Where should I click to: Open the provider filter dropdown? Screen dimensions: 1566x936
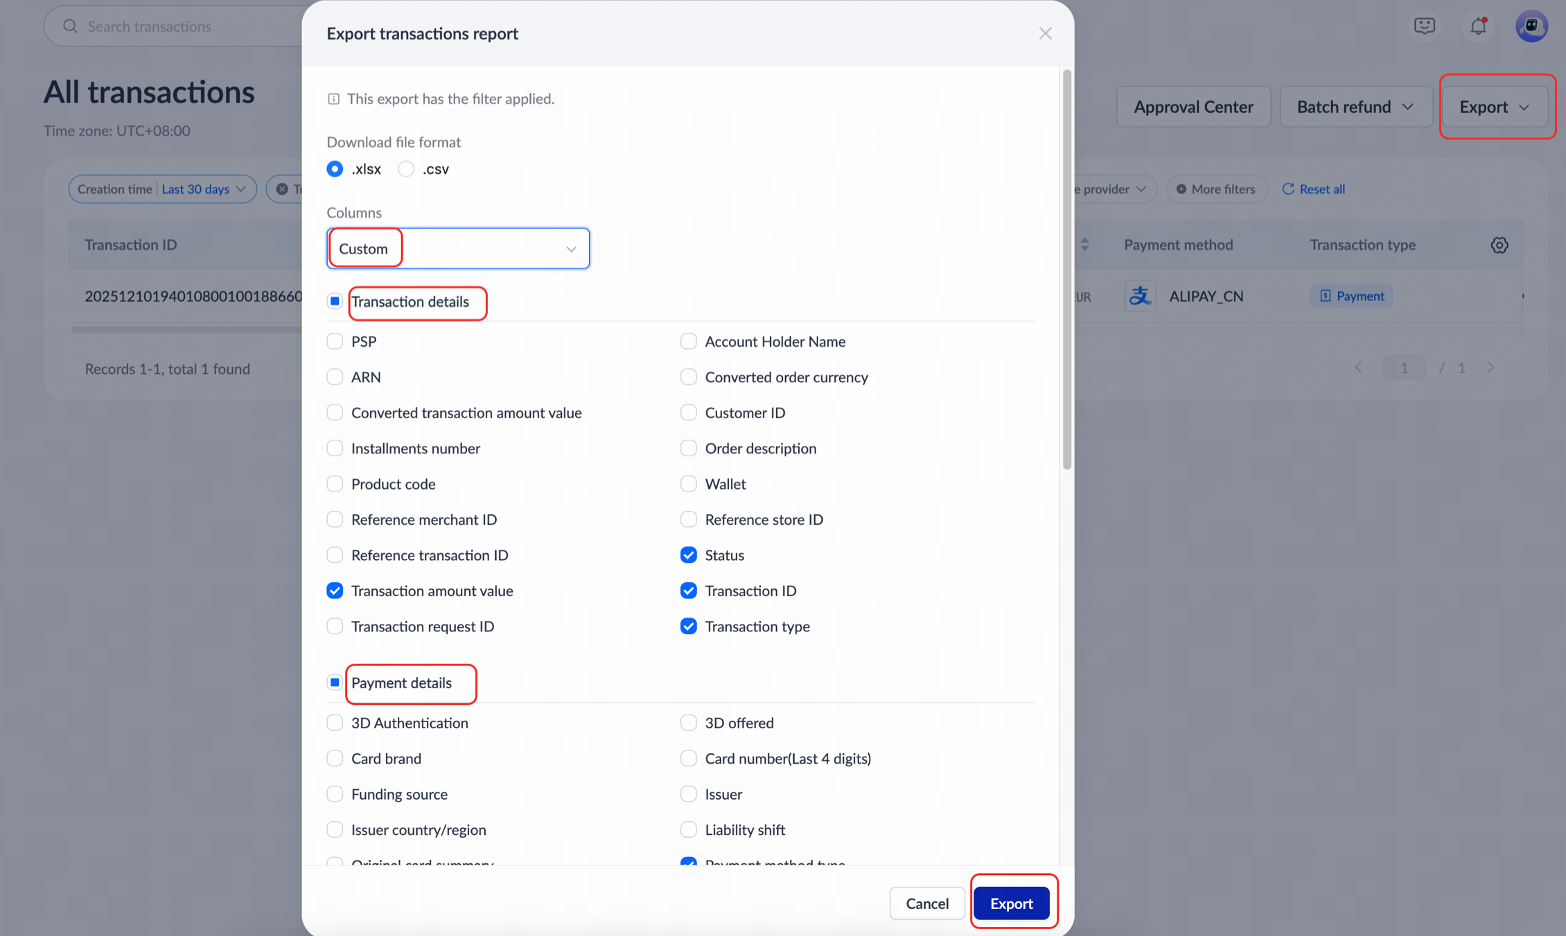[1114, 189]
